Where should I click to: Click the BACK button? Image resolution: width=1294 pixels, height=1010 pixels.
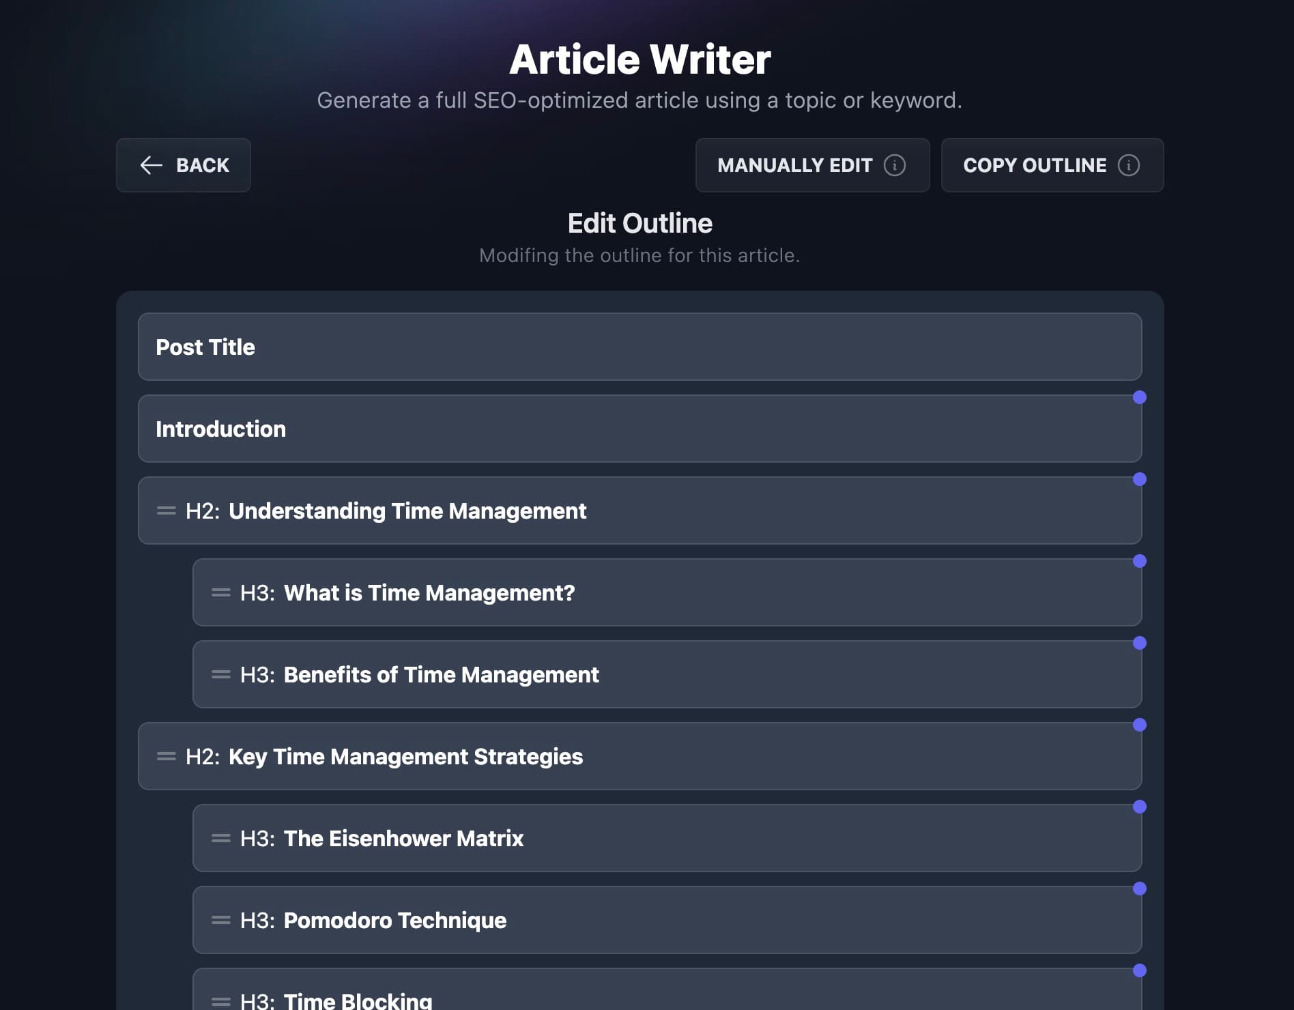[x=183, y=165]
